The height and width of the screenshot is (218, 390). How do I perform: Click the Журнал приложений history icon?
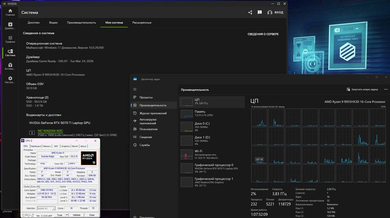coord(135,113)
